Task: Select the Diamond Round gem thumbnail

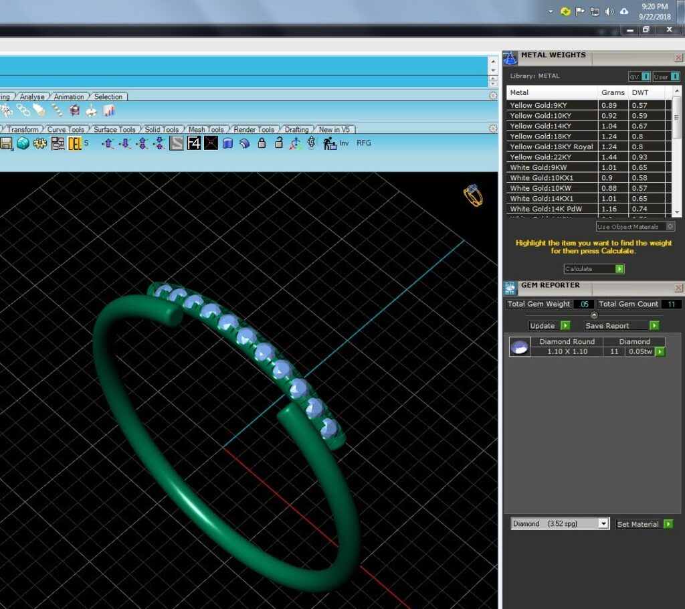Action: [x=520, y=347]
